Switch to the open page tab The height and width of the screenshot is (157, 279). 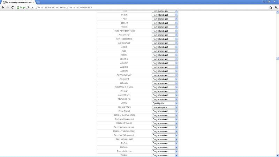[18, 2]
